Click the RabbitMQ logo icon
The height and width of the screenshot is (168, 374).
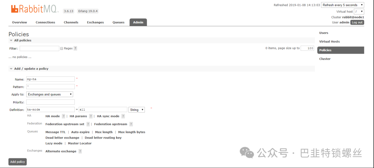[x=15, y=9]
